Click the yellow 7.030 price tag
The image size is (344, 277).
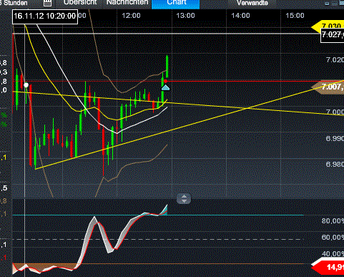point(328,26)
